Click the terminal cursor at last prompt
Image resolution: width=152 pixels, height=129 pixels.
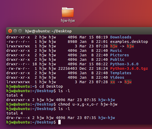click(59, 122)
